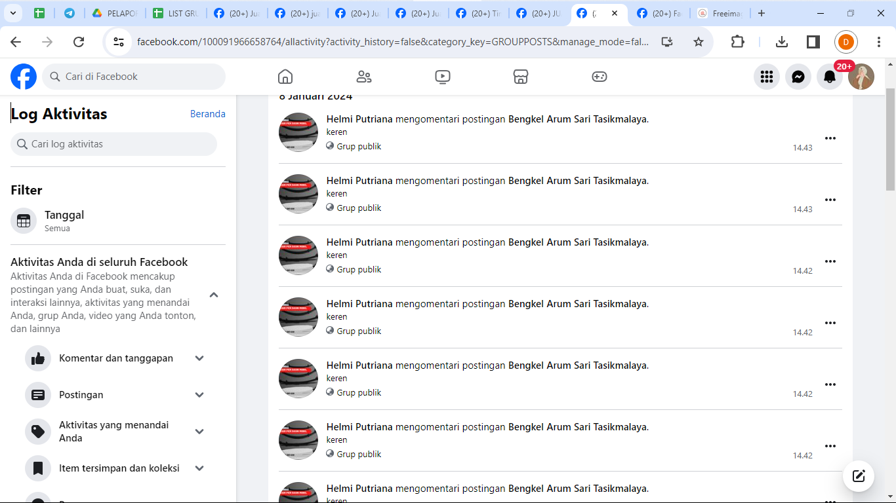Click the bookmark icon for Item tersimpan dan koleksi
This screenshot has height=503, width=896.
(x=38, y=468)
